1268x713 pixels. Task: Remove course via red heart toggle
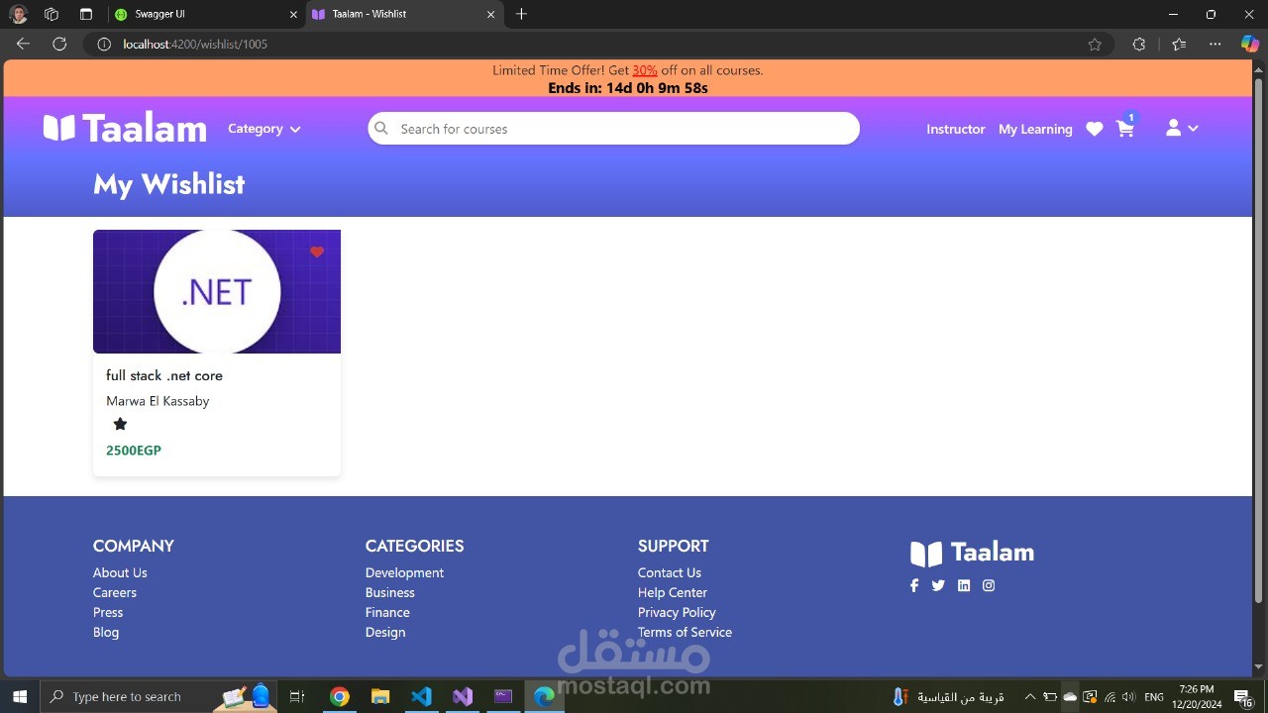click(317, 252)
